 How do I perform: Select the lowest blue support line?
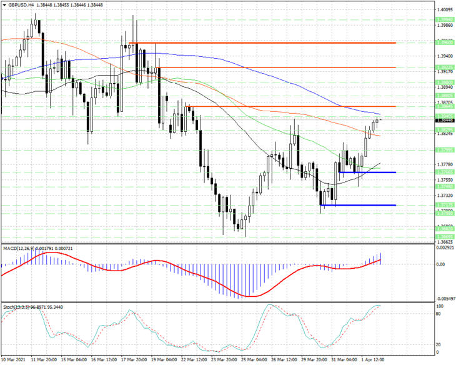tap(359, 205)
